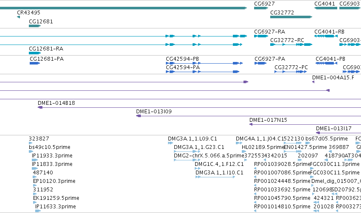Open the RP001007086.5prime label

282,173
